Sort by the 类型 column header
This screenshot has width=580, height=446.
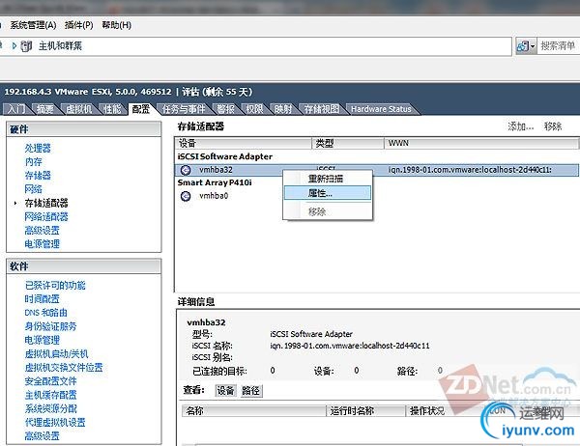[x=348, y=143]
